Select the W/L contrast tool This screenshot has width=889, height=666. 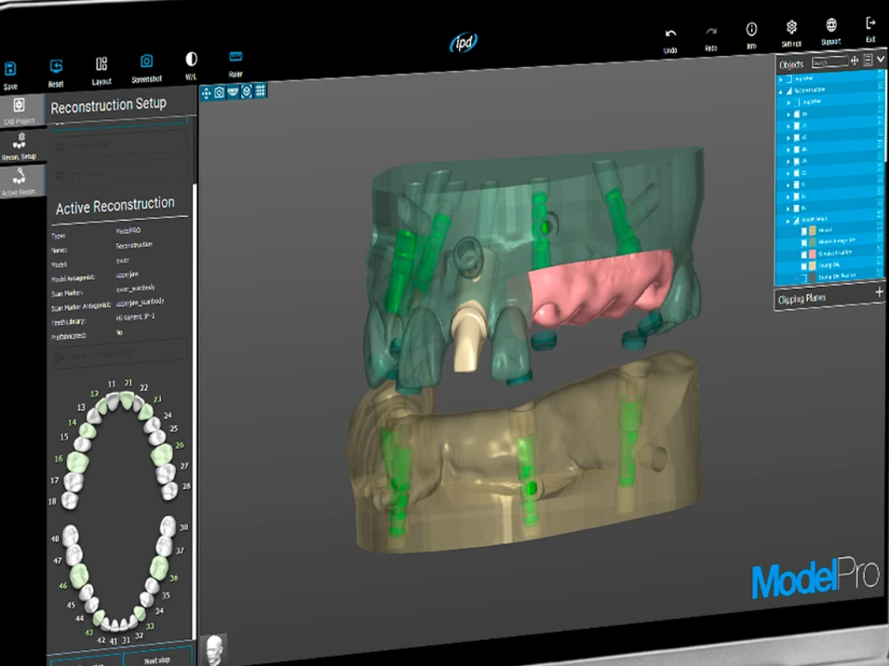(x=191, y=59)
